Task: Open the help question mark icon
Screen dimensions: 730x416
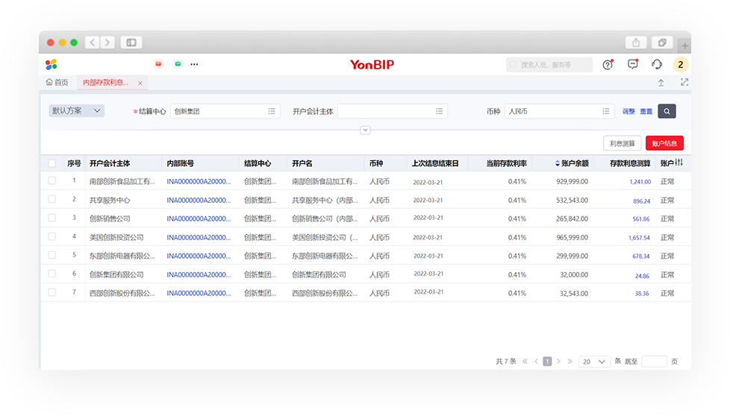Action: point(608,65)
